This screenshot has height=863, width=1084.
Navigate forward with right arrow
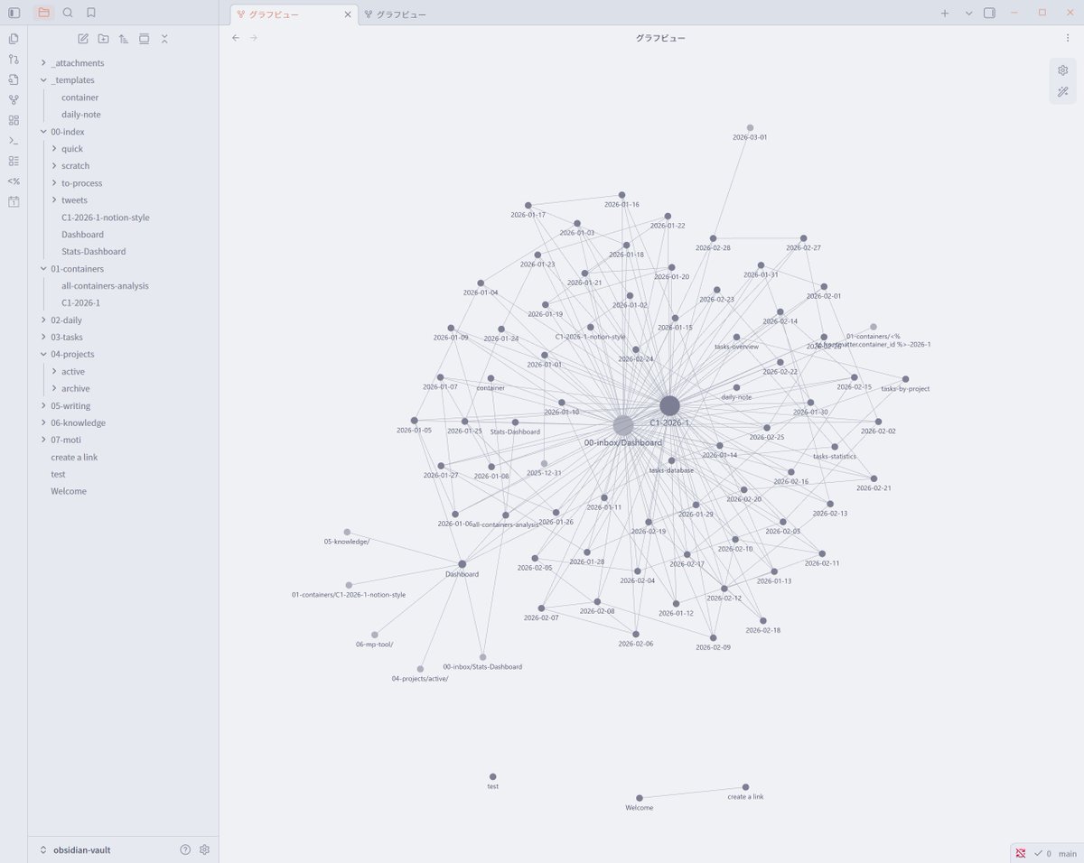pos(254,38)
